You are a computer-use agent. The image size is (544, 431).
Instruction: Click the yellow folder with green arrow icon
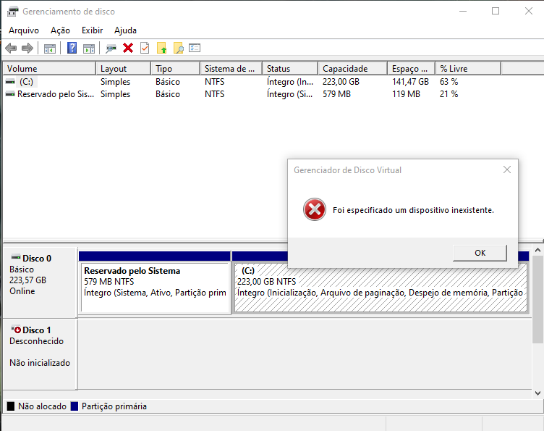point(162,49)
